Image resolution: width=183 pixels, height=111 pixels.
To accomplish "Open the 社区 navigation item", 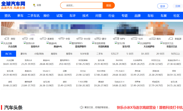I will (177, 16).
